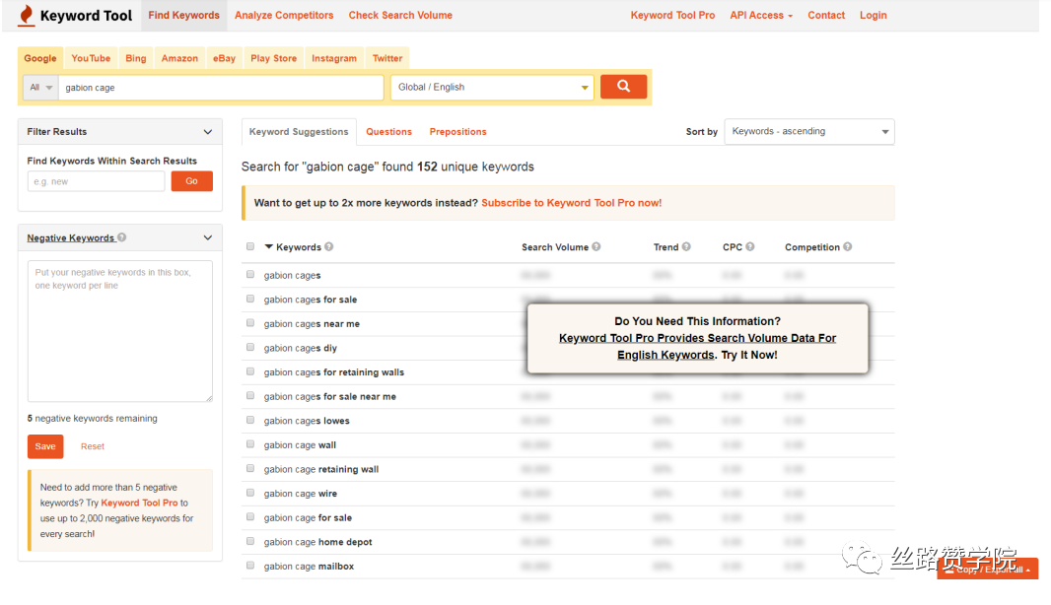This screenshot has height=605, width=1051.
Task: Click the Reset link for negative keywords
Action: (93, 446)
